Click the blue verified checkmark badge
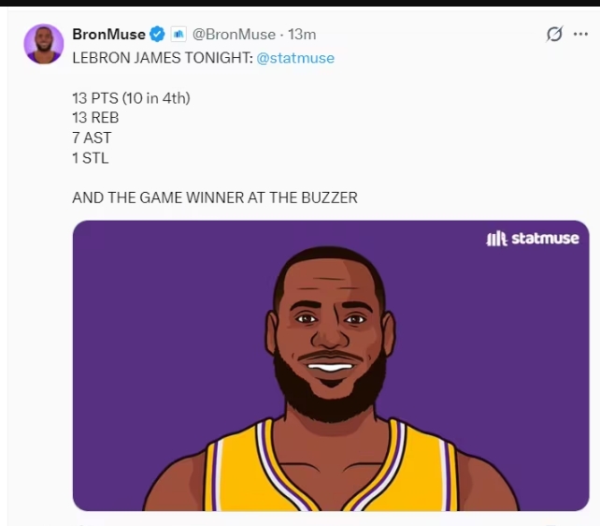This screenshot has width=600, height=526. pos(158,35)
